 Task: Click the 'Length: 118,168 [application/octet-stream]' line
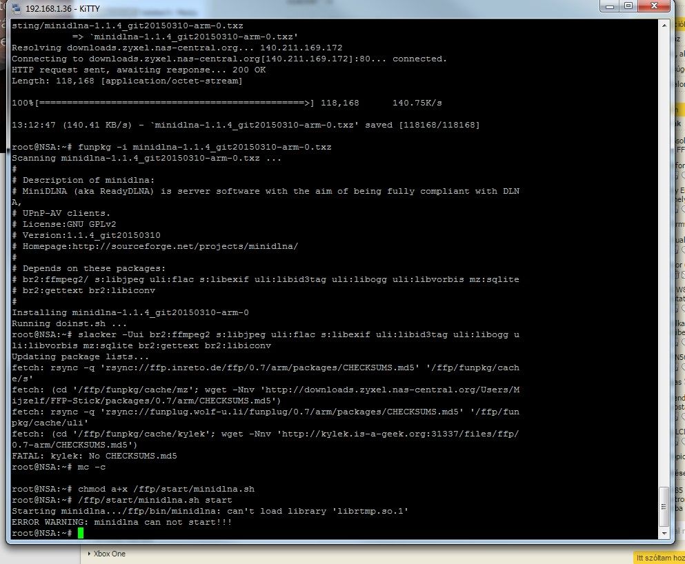pos(127,81)
